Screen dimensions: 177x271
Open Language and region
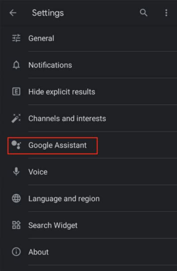pyautogui.click(x=88, y=198)
